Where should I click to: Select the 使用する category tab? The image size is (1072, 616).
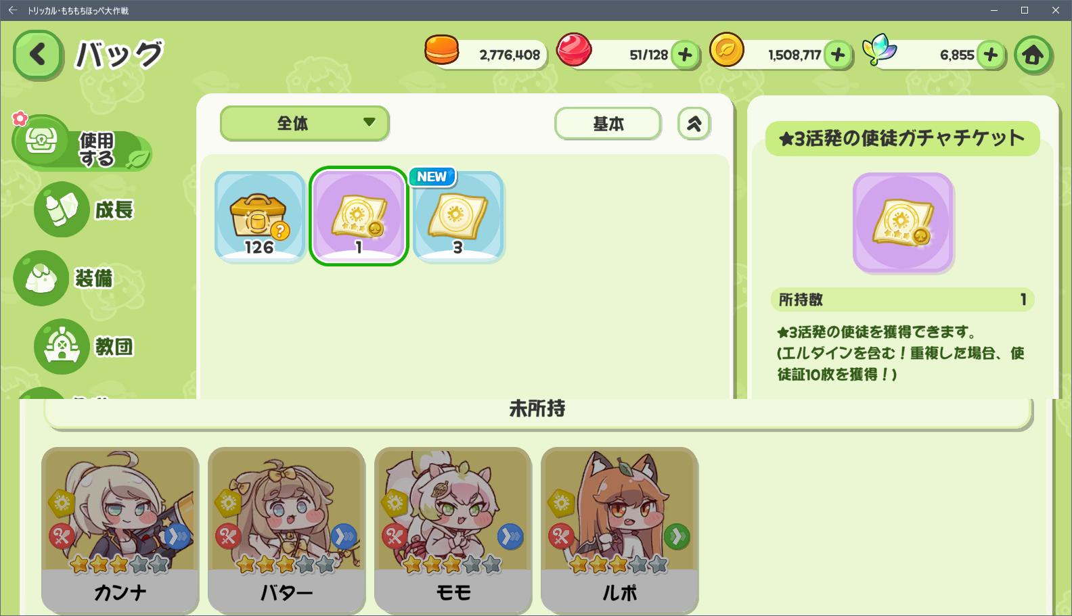click(83, 143)
